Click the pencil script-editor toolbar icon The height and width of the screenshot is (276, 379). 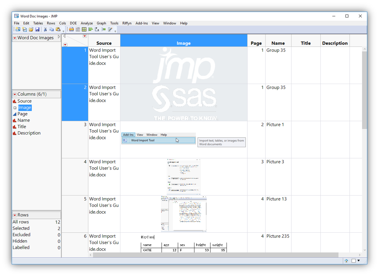(110, 29)
